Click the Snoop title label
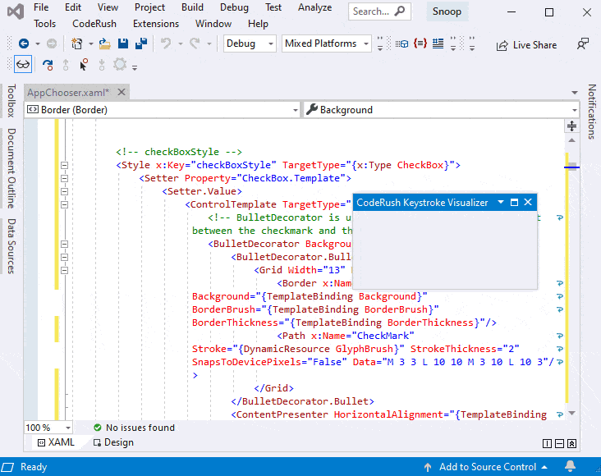 [x=447, y=11]
